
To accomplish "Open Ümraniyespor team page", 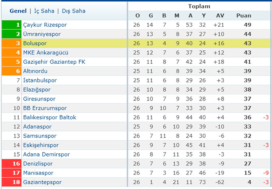I will click(42, 34).
